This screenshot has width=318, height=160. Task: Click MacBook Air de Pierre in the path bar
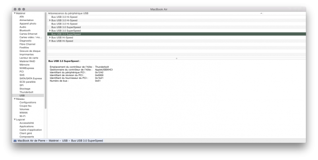(x=31, y=141)
